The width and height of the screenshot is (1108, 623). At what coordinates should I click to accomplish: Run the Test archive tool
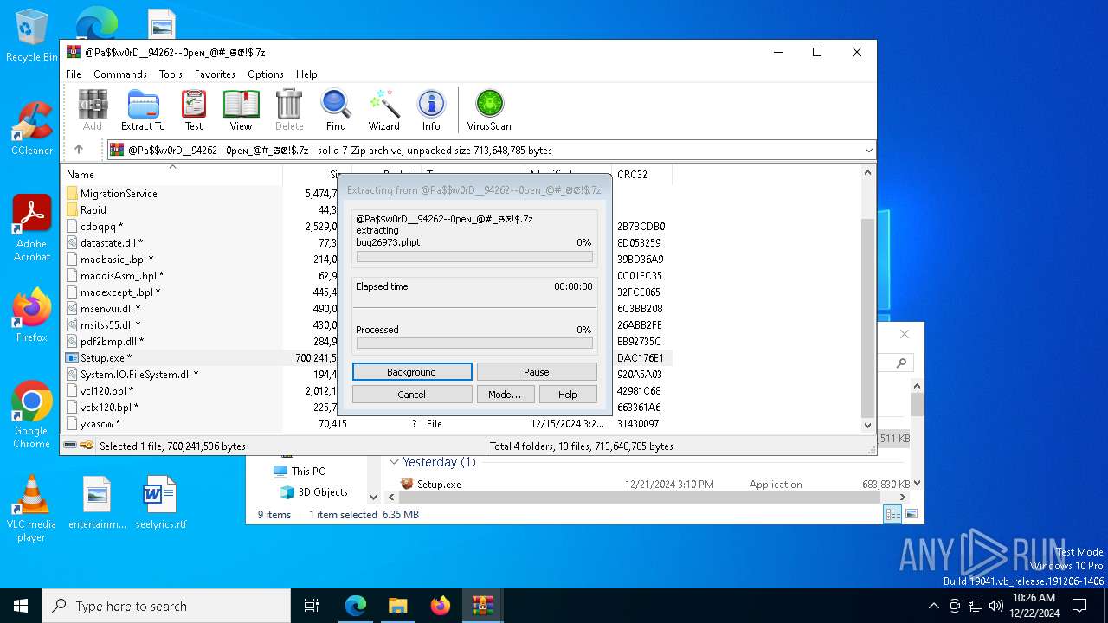(194, 110)
